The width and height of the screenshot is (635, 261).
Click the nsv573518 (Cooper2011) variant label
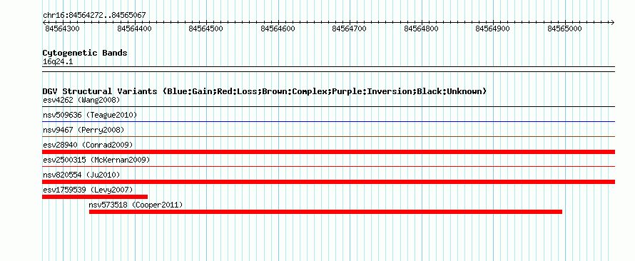click(136, 205)
